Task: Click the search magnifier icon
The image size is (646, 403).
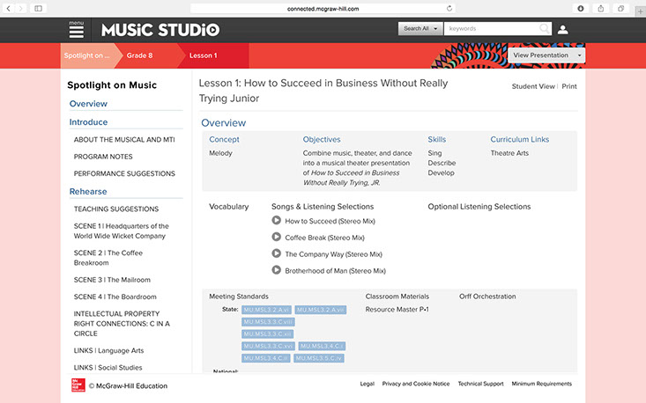Action: [x=545, y=28]
